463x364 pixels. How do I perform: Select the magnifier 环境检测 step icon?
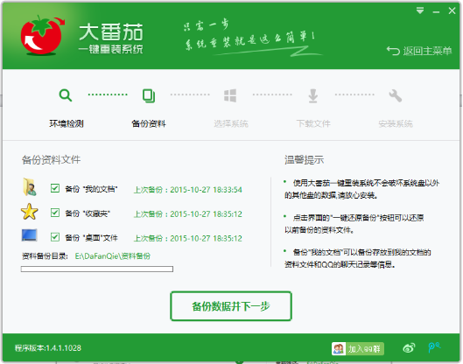66,95
